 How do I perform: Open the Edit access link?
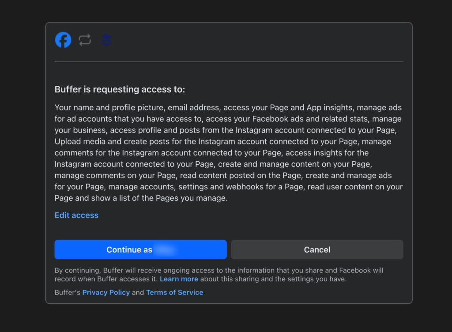coord(76,215)
